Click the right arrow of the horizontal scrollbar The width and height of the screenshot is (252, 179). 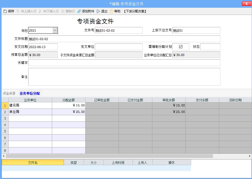tap(249, 156)
